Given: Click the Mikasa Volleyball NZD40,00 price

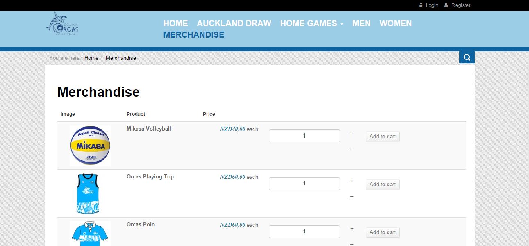Looking at the screenshot, I should coord(232,129).
